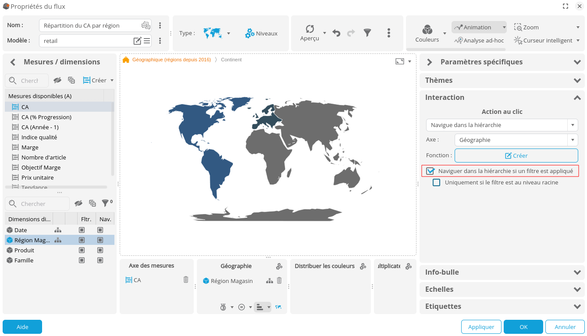Click the home icon in the map breadcrumb

click(126, 60)
